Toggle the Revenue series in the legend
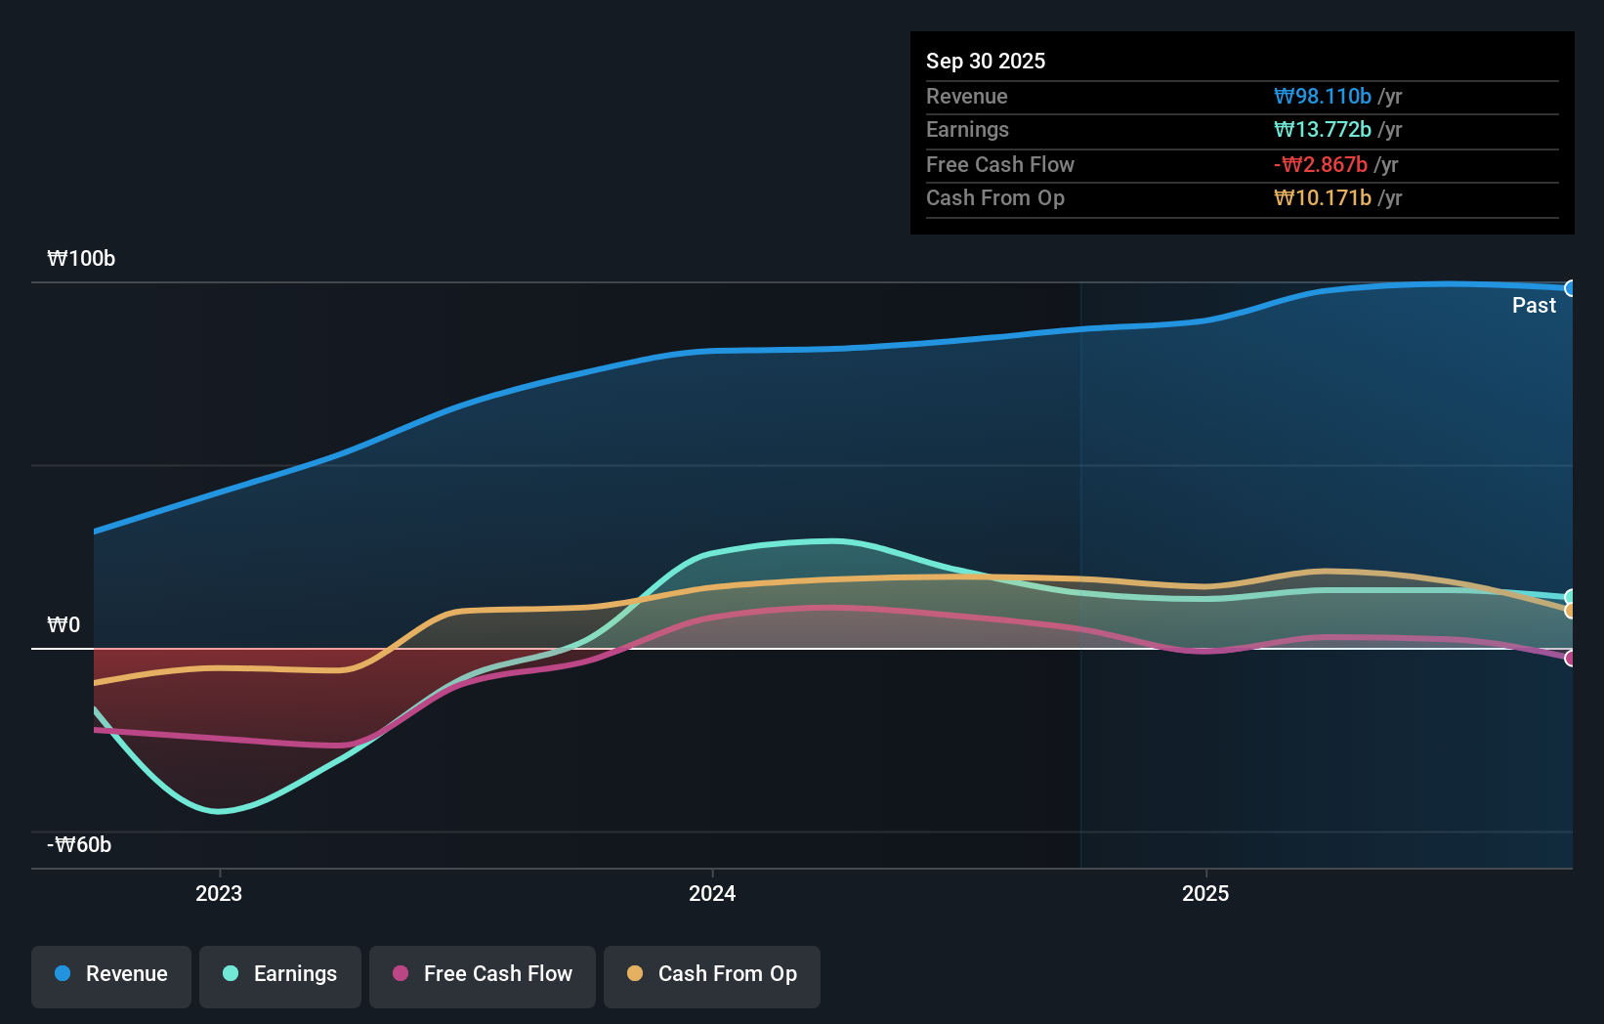Screen dimensions: 1604x1024 [110, 974]
